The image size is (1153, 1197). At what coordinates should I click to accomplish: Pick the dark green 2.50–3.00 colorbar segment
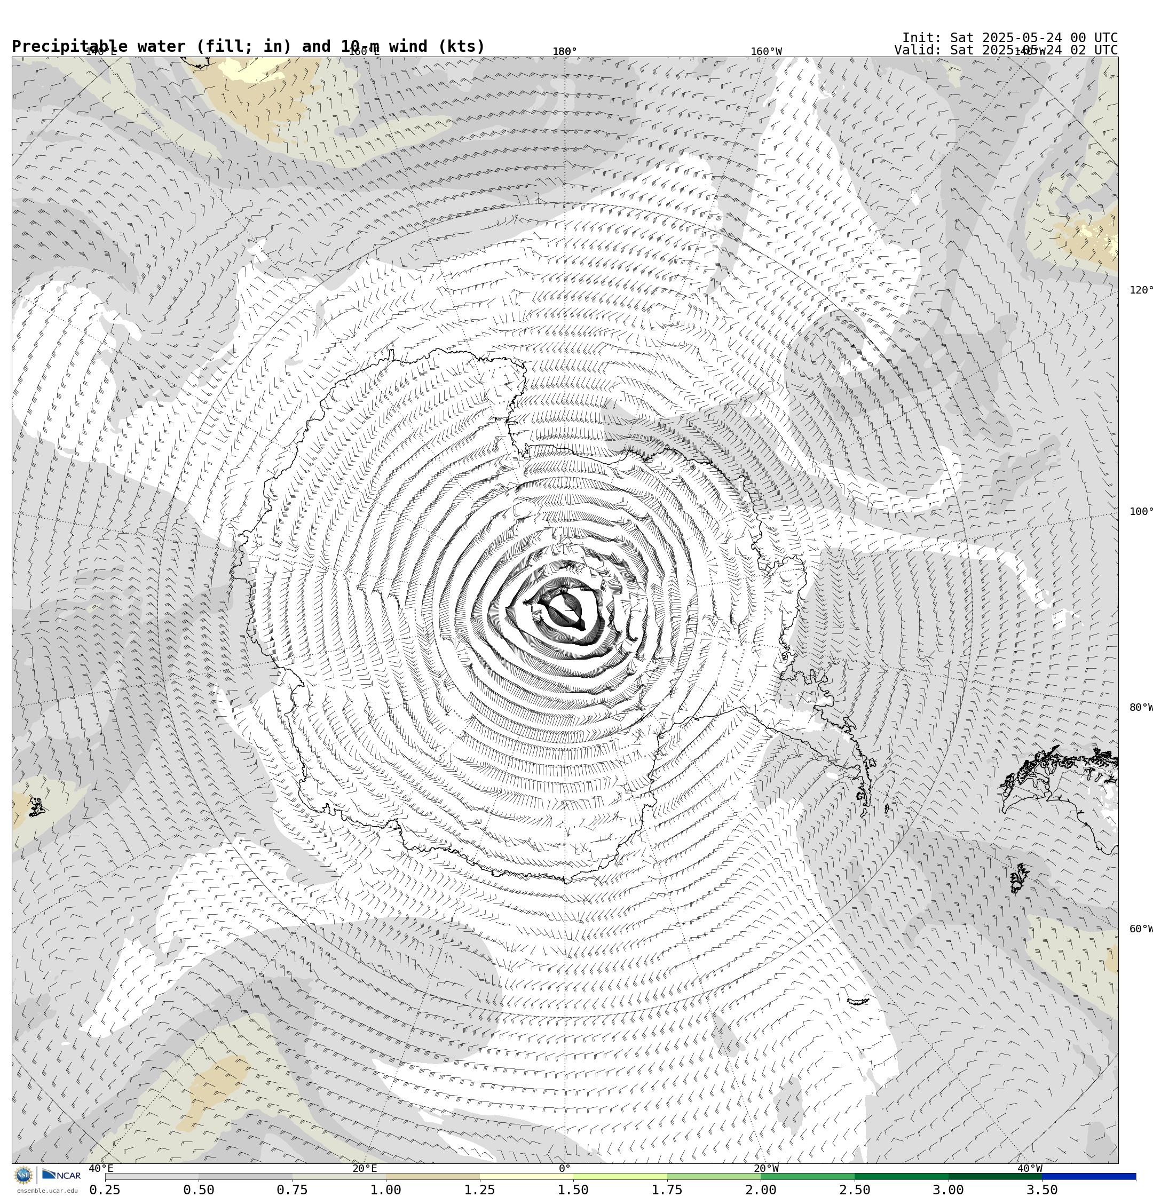pos(901,1176)
